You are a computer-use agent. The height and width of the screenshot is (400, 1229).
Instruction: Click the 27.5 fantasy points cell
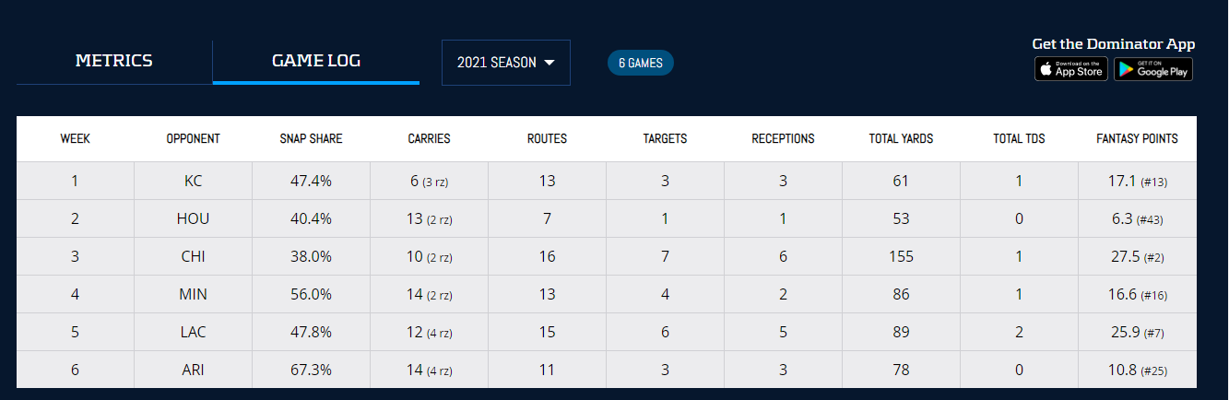pyautogui.click(x=1137, y=257)
